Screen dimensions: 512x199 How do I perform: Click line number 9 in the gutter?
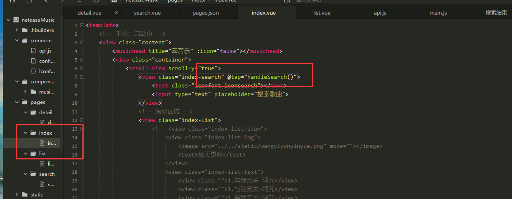pyautogui.click(x=76, y=94)
